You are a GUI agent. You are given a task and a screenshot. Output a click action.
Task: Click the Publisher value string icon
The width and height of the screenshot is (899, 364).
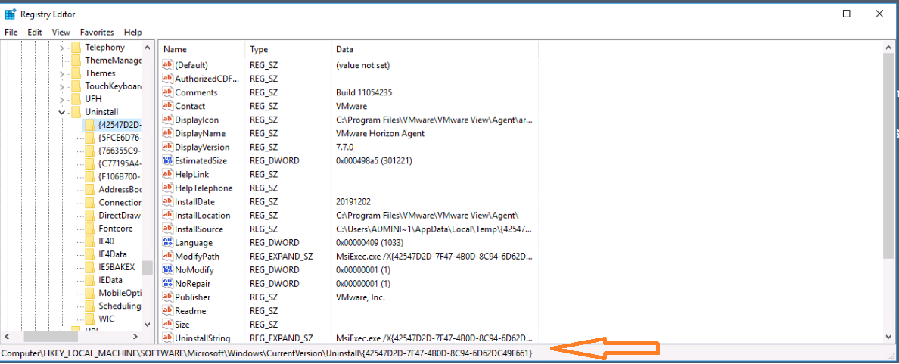coord(168,297)
